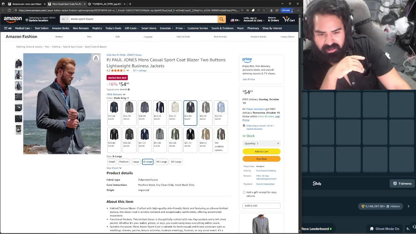Click the Stake logo

[x=317, y=184]
